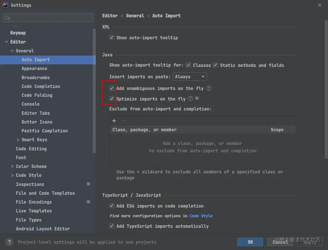Image resolution: width=328 pixels, height=250 pixels.
Task: Toggle Add ES6 imports on code completion
Action: pos(112,206)
